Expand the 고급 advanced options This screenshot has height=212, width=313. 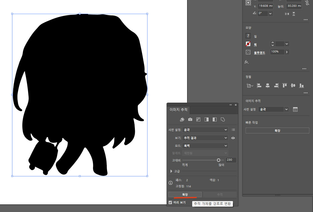click(171, 171)
